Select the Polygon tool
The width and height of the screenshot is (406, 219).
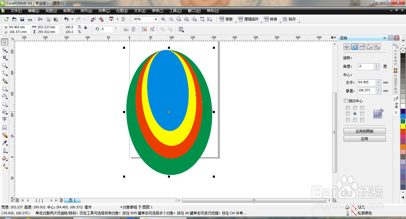pyautogui.click(x=4, y=104)
